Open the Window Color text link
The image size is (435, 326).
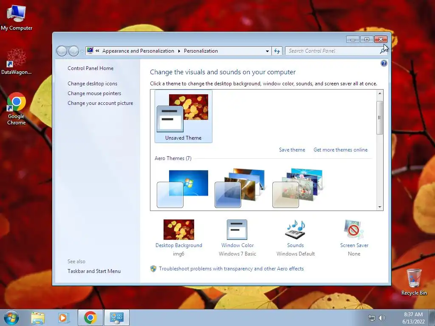pos(237,245)
